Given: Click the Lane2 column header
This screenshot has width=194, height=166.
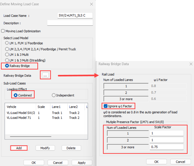Looking at the screenshot, I should (76, 107).
